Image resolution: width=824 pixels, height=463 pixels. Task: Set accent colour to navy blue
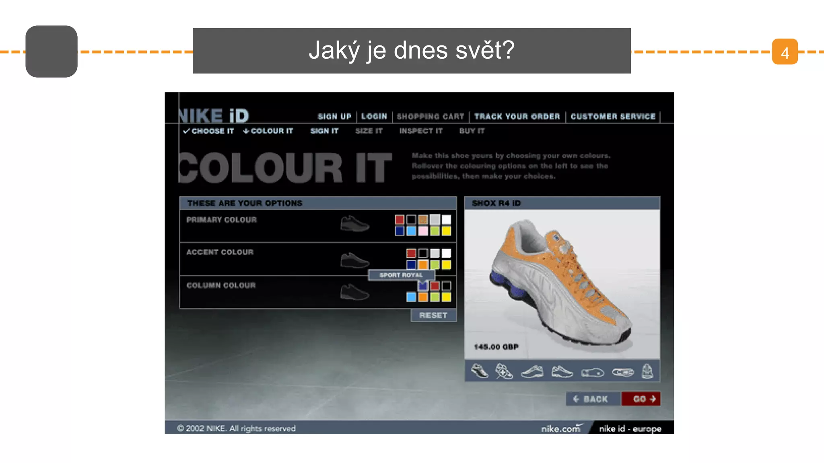pyautogui.click(x=411, y=264)
